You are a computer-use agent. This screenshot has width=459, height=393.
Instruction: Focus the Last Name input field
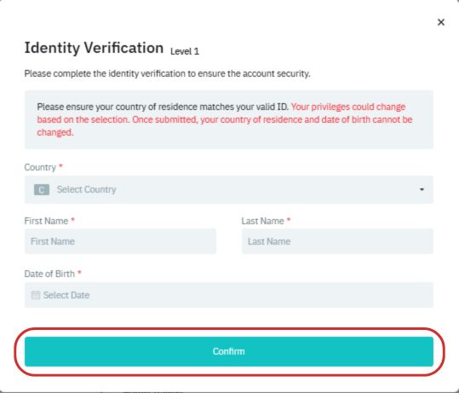(337, 241)
